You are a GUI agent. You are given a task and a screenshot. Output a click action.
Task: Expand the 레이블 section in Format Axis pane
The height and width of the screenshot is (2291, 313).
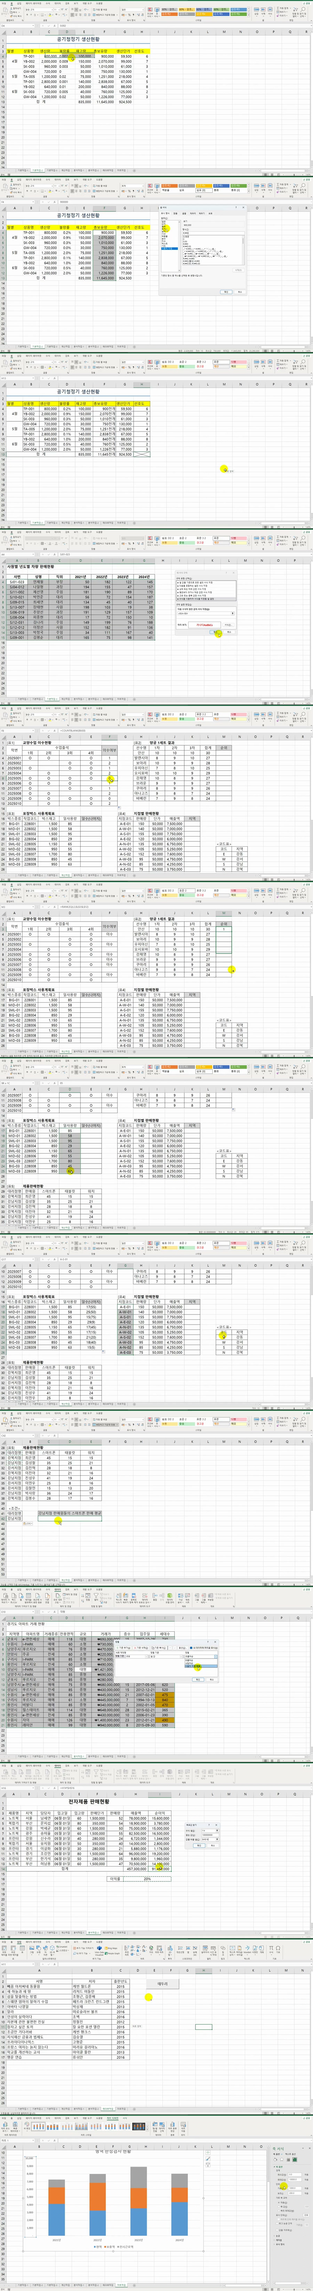point(278,2240)
